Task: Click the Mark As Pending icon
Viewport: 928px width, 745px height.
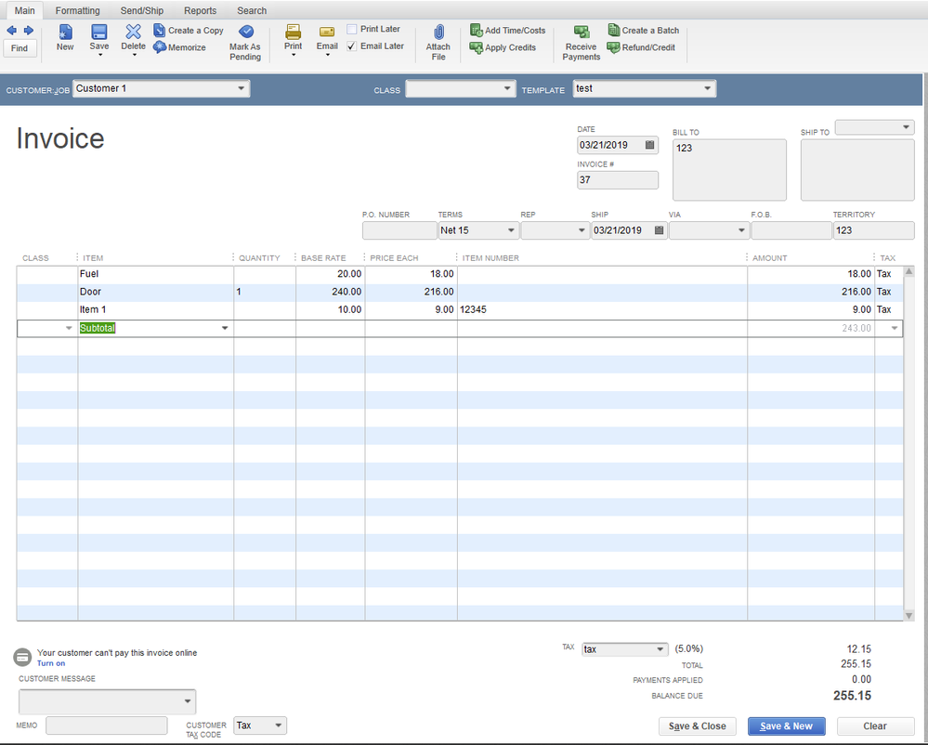Action: point(245,33)
